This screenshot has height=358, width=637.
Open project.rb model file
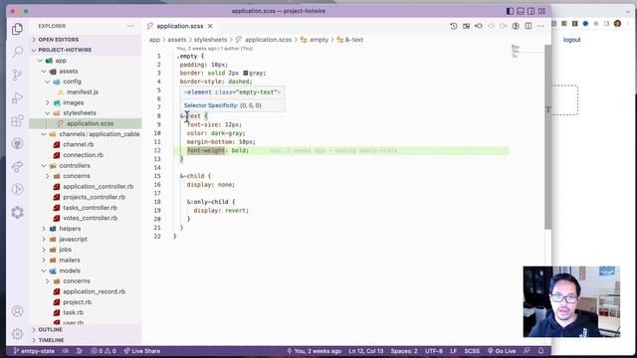coord(78,302)
